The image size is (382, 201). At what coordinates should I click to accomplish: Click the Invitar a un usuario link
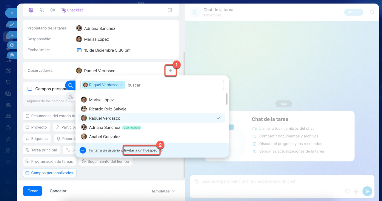pyautogui.click(x=104, y=150)
